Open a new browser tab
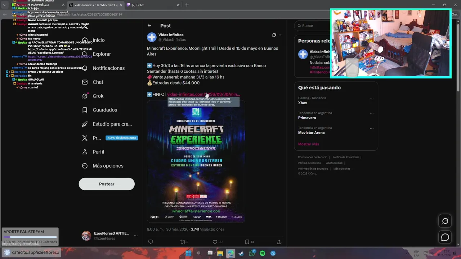The height and width of the screenshot is (259, 461). click(x=187, y=5)
